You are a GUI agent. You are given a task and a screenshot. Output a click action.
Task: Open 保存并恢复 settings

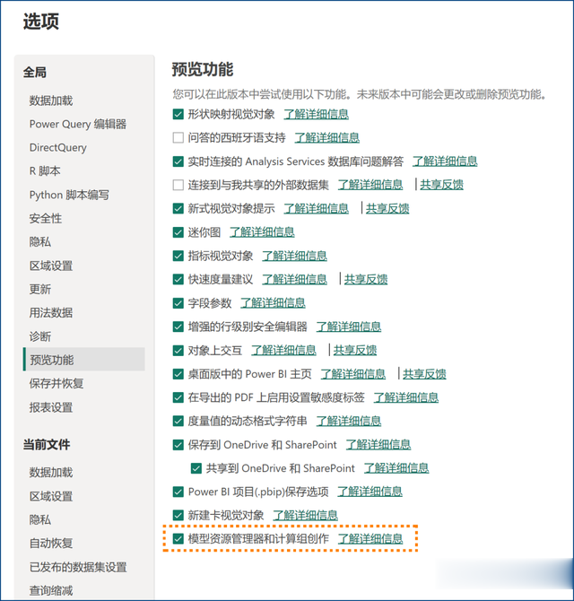(x=57, y=384)
